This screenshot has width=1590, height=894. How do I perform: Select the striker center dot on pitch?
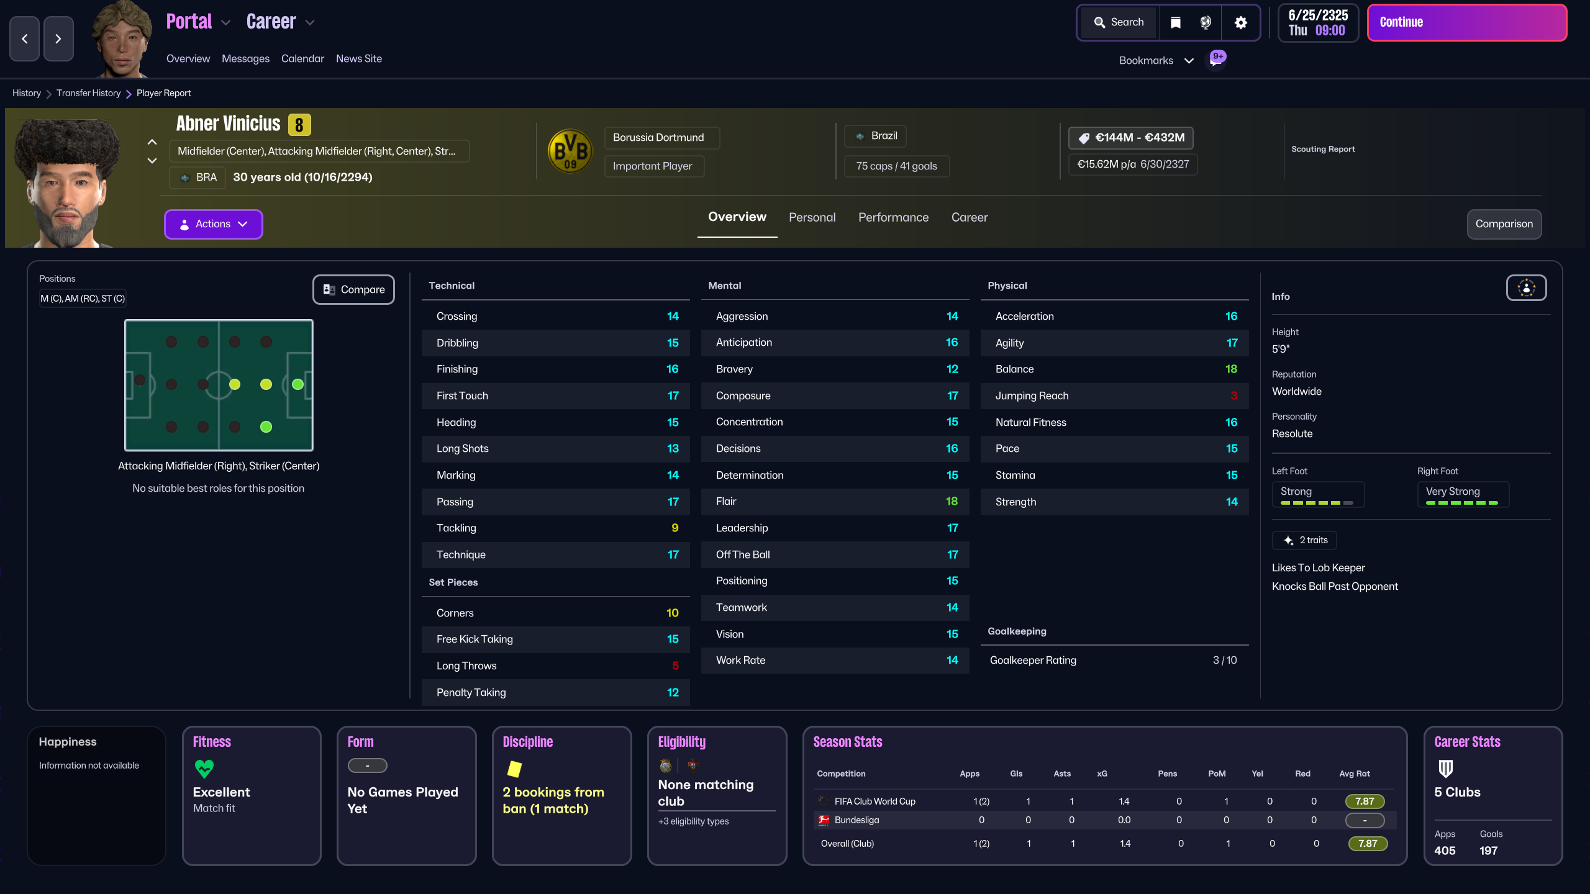[298, 384]
